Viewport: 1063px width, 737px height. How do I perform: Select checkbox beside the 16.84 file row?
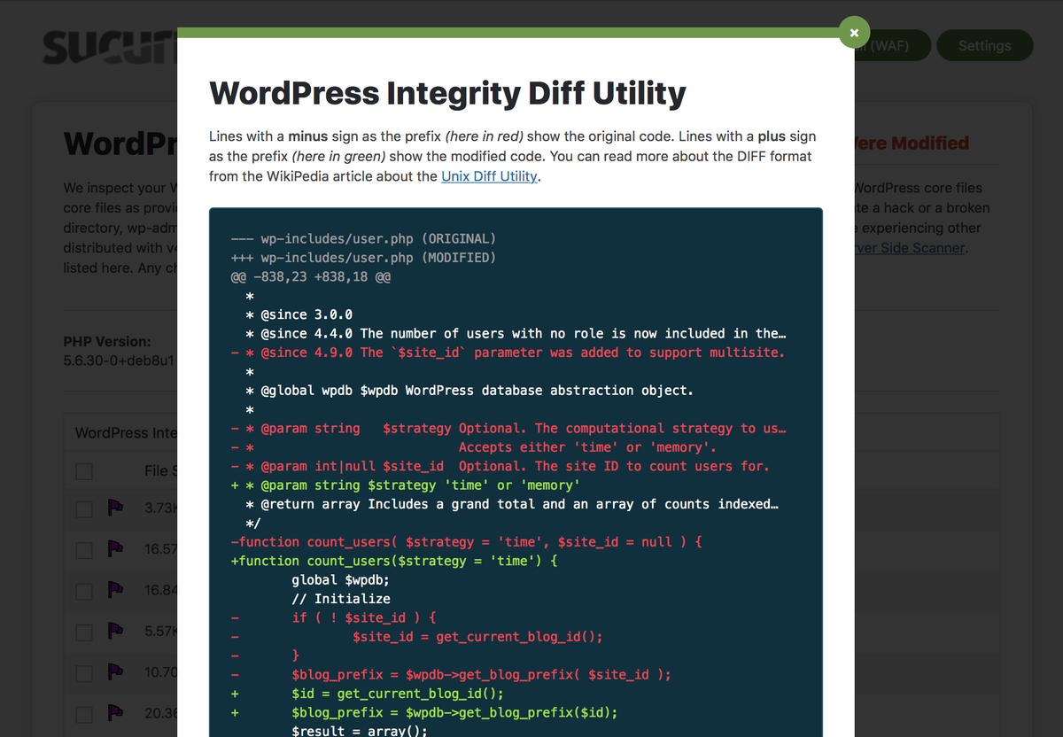tap(84, 591)
